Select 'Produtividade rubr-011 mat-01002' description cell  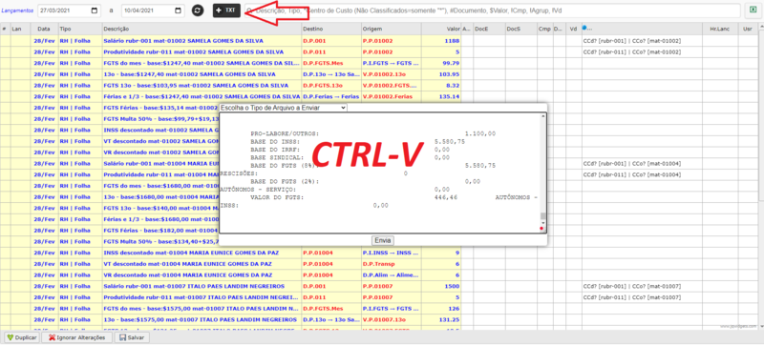click(202, 52)
